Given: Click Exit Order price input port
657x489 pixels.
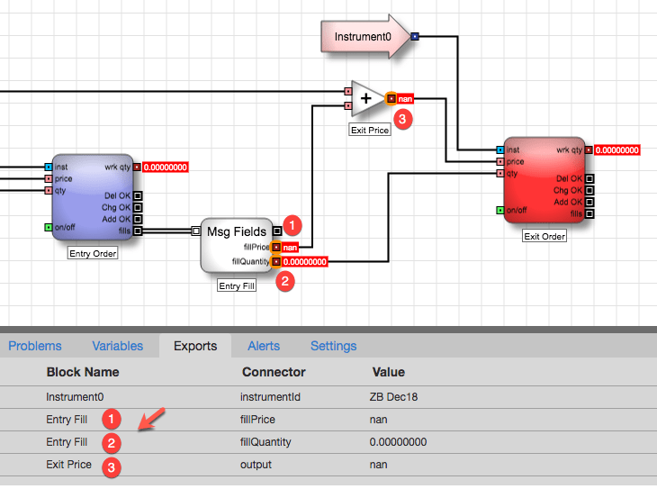Looking at the screenshot, I should pos(499,161).
